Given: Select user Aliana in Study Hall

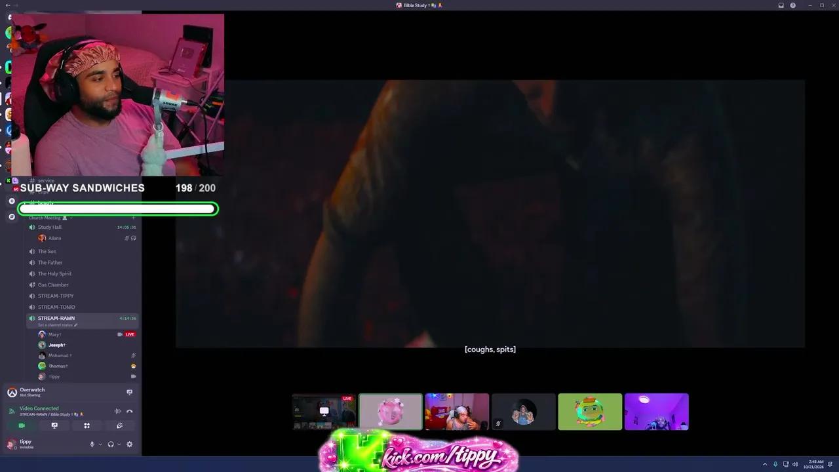Looking at the screenshot, I should pyautogui.click(x=87, y=238).
